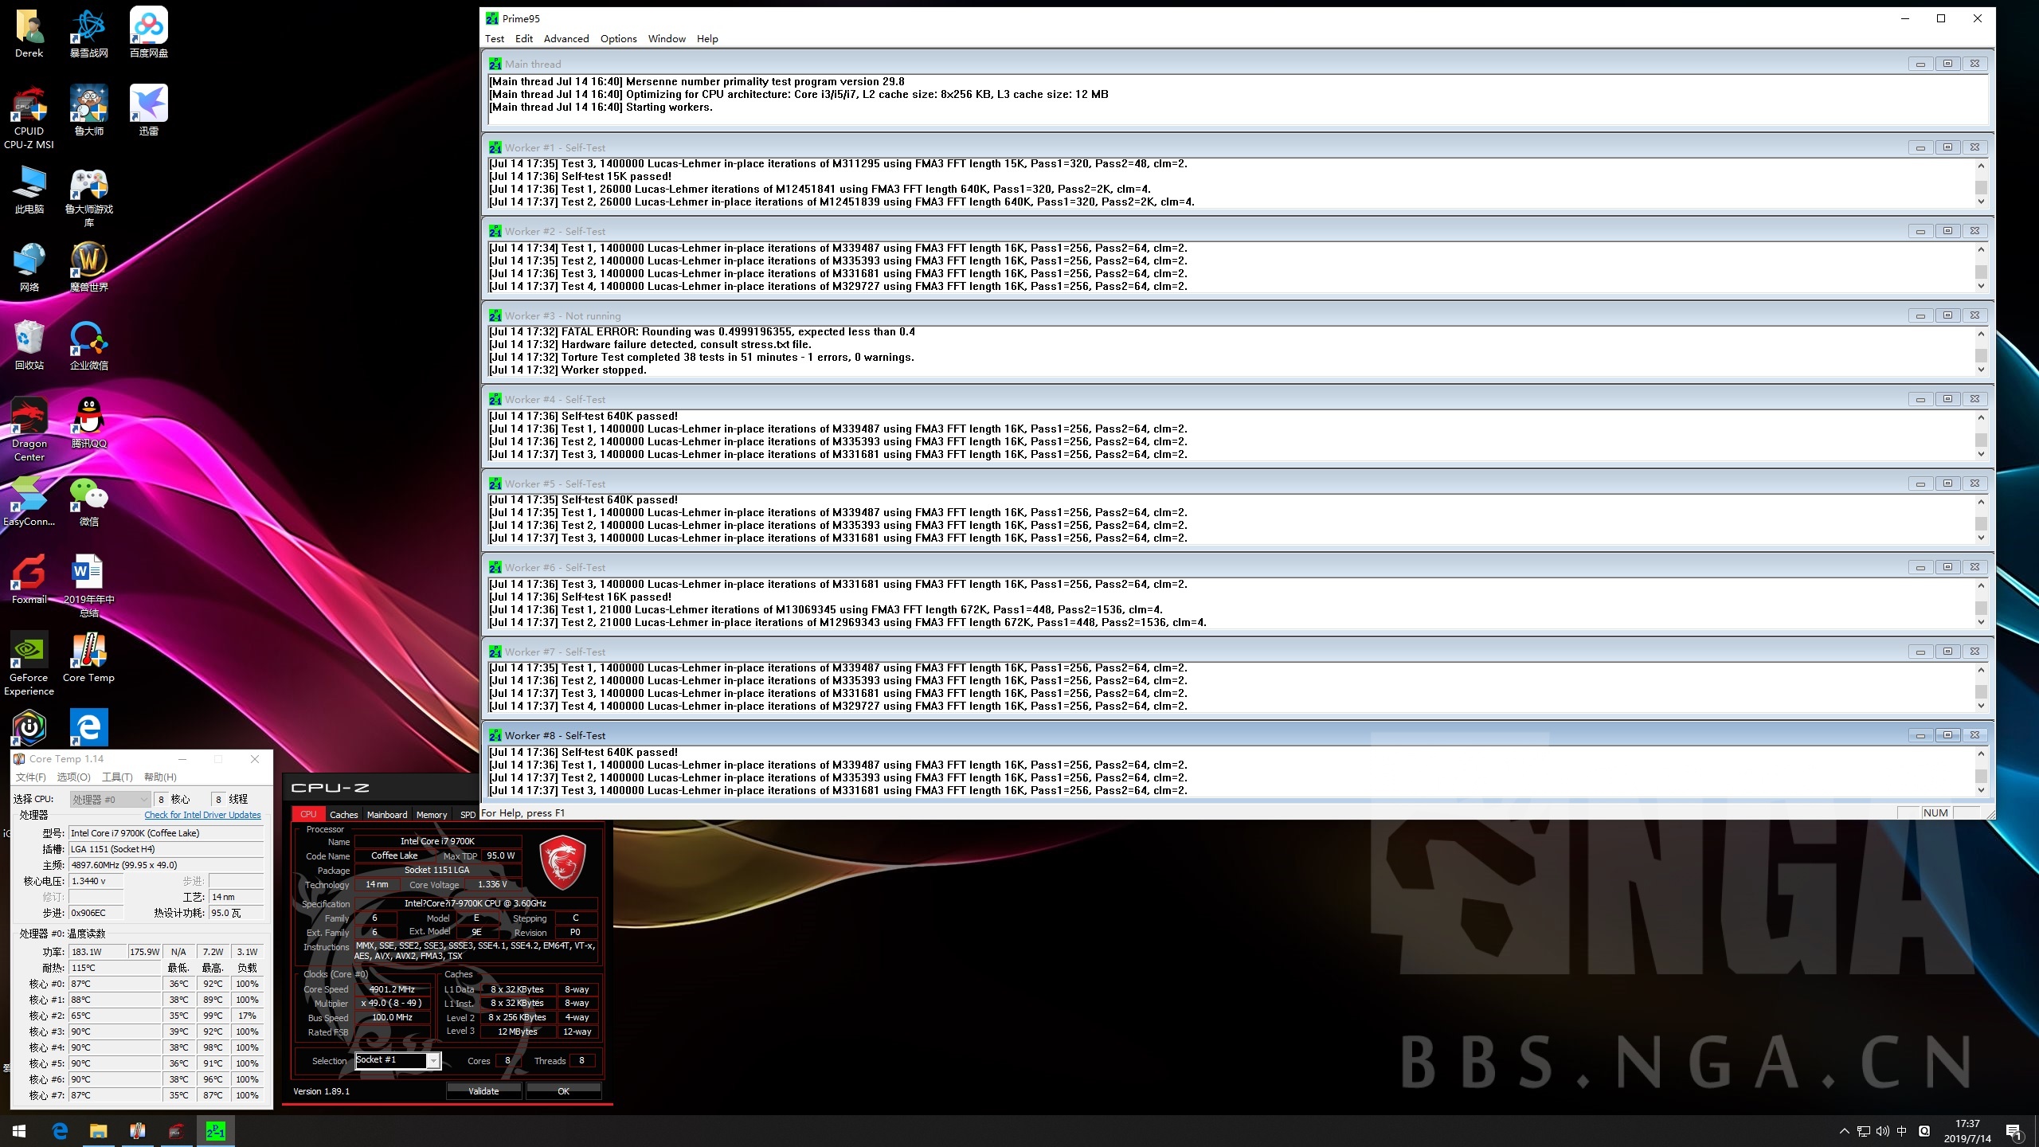Expand the Socket #1 selection combo box
2039x1147 pixels.
(x=433, y=1060)
